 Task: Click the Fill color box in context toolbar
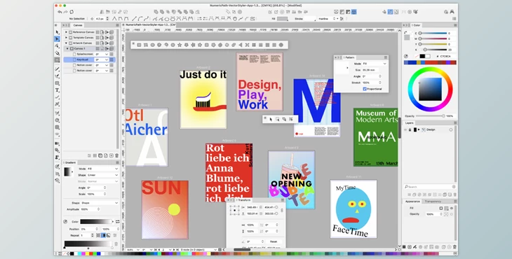coord(282,19)
